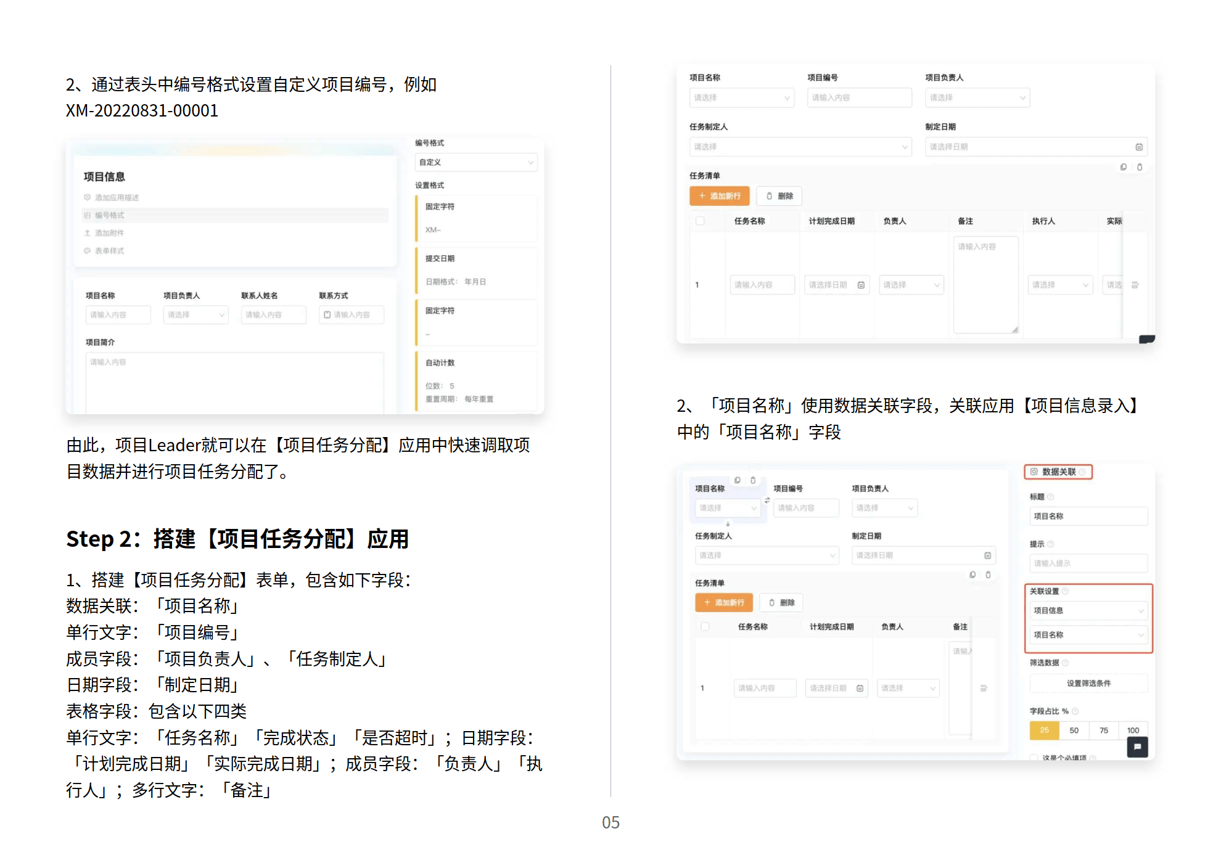The height and width of the screenshot is (863, 1221).
Task: Click the 联系人姓名 input field
Action: [273, 314]
